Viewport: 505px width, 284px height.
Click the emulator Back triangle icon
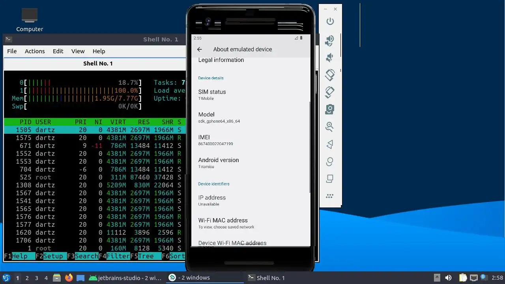point(330,144)
